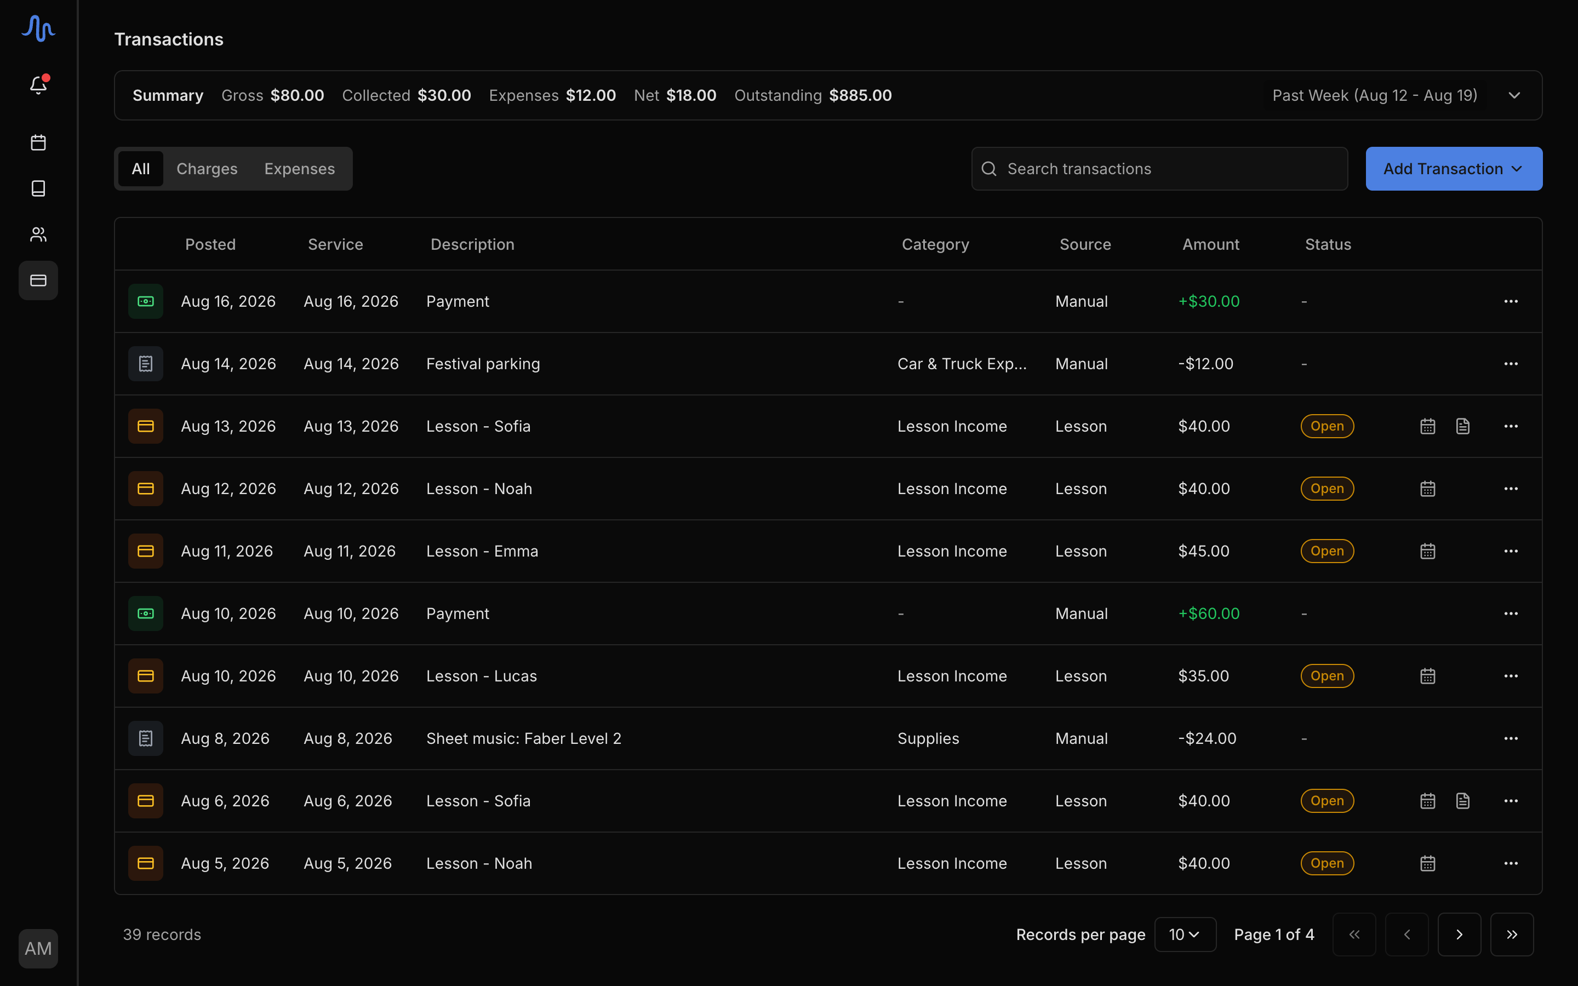Click calendar icon on Aug 5 Lesson - Noah row
This screenshot has width=1578, height=986.
[1428, 863]
